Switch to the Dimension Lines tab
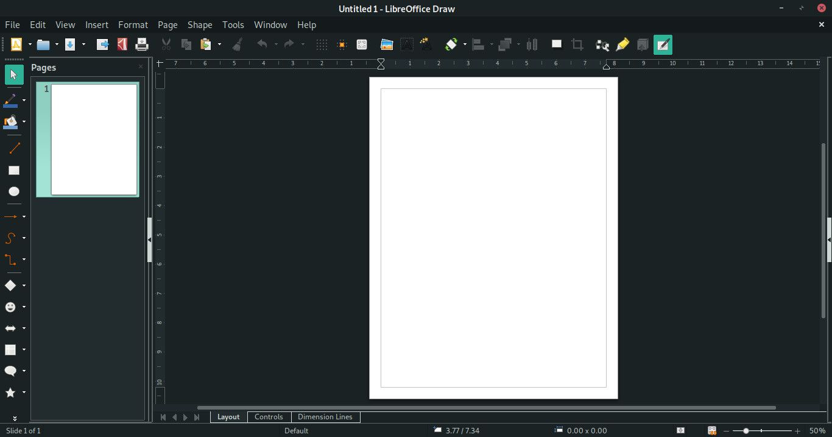The width and height of the screenshot is (832, 437). (x=325, y=417)
